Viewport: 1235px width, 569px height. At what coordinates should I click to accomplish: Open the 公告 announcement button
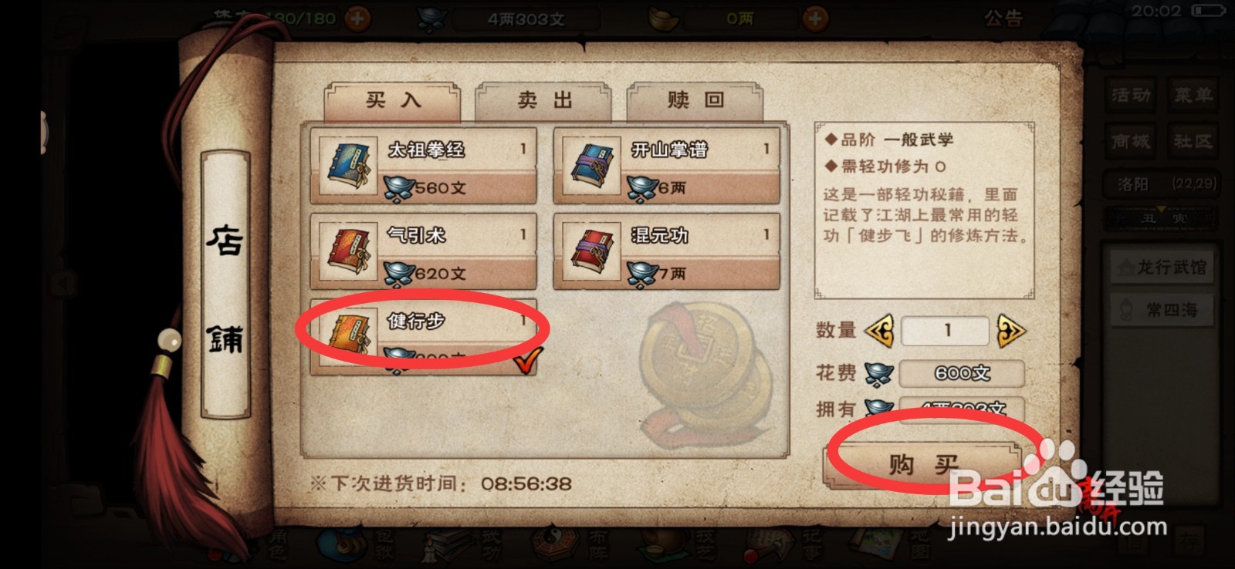[x=1003, y=19]
